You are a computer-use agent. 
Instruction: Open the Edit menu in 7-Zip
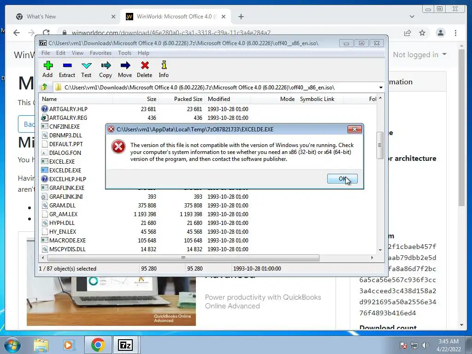[x=60, y=53]
